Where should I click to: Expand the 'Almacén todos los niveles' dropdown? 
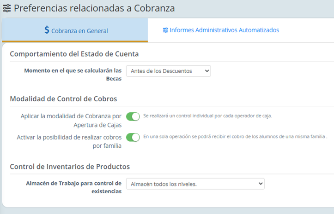pos(195,184)
